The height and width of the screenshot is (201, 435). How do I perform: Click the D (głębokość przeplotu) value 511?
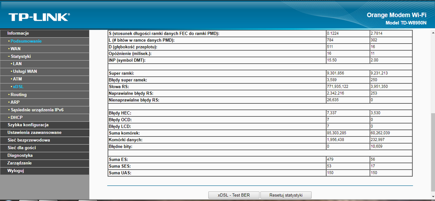(x=330, y=47)
